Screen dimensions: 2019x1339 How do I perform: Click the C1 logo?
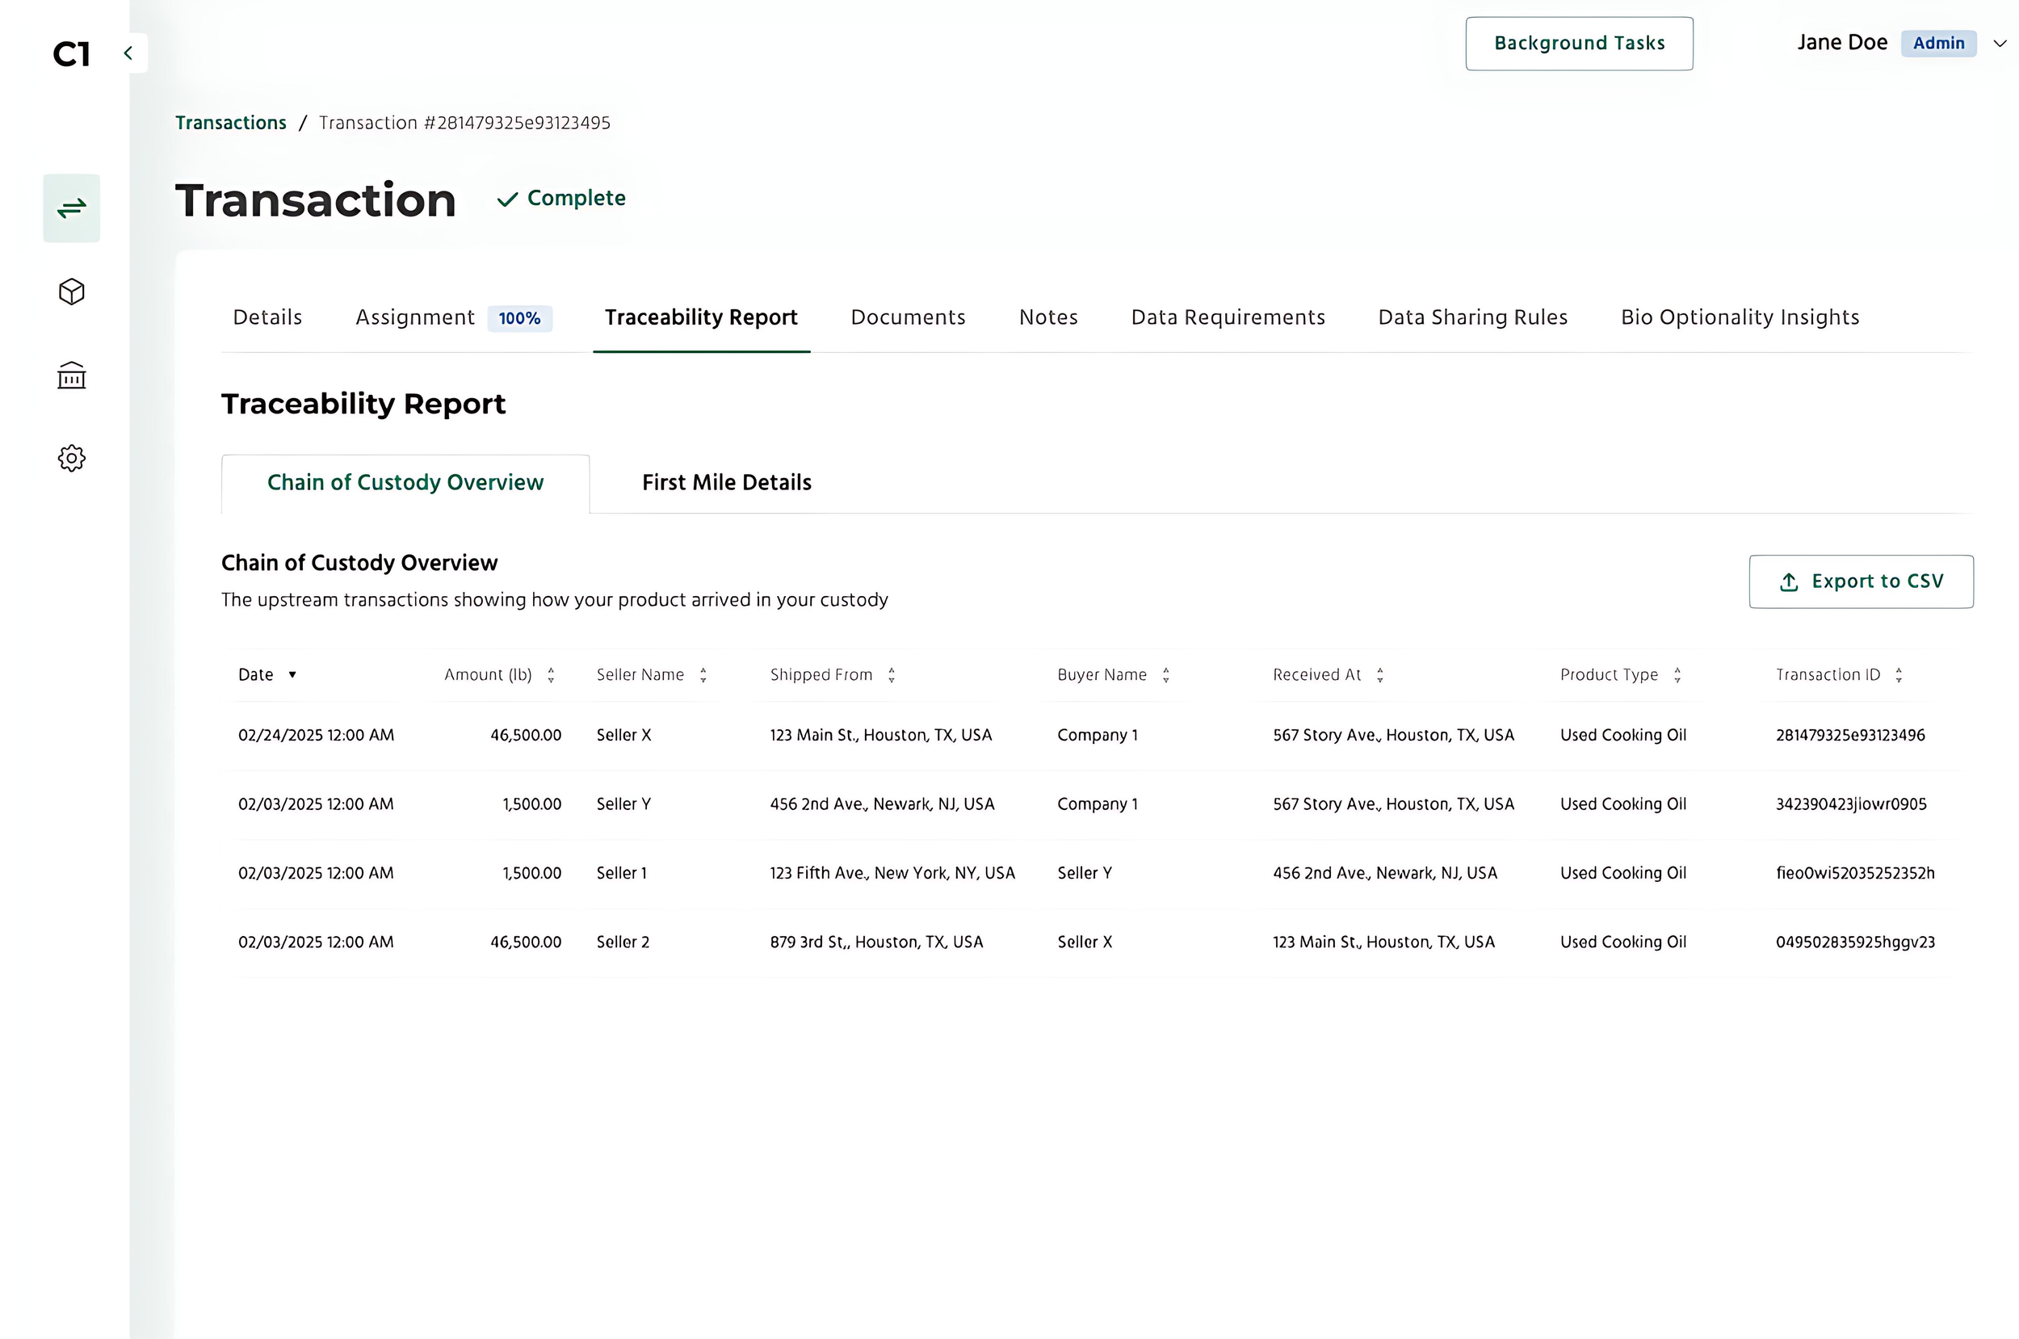[x=72, y=55]
